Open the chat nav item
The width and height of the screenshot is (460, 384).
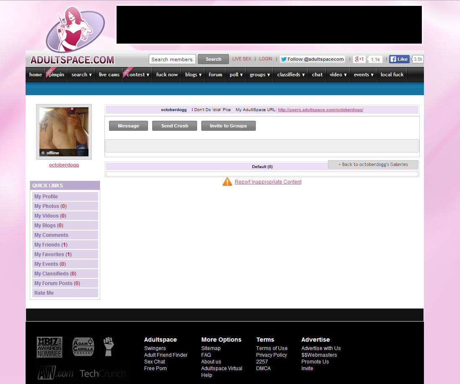317,75
